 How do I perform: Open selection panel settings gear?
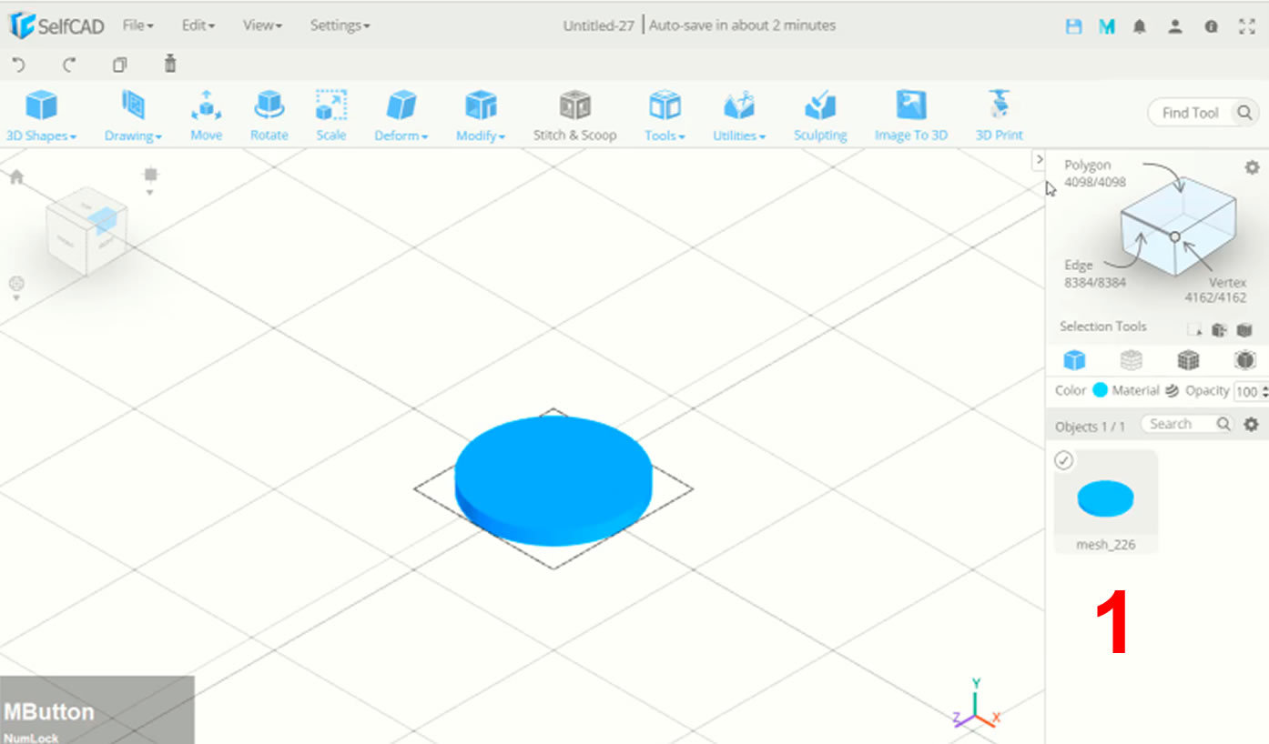(1252, 167)
